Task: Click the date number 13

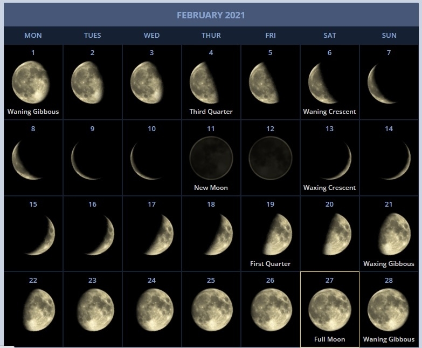Action: 329,129
